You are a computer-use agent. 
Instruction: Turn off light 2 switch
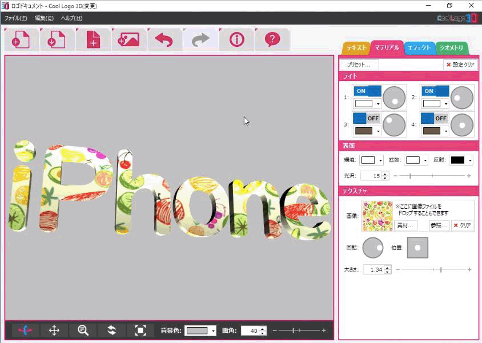point(435,91)
